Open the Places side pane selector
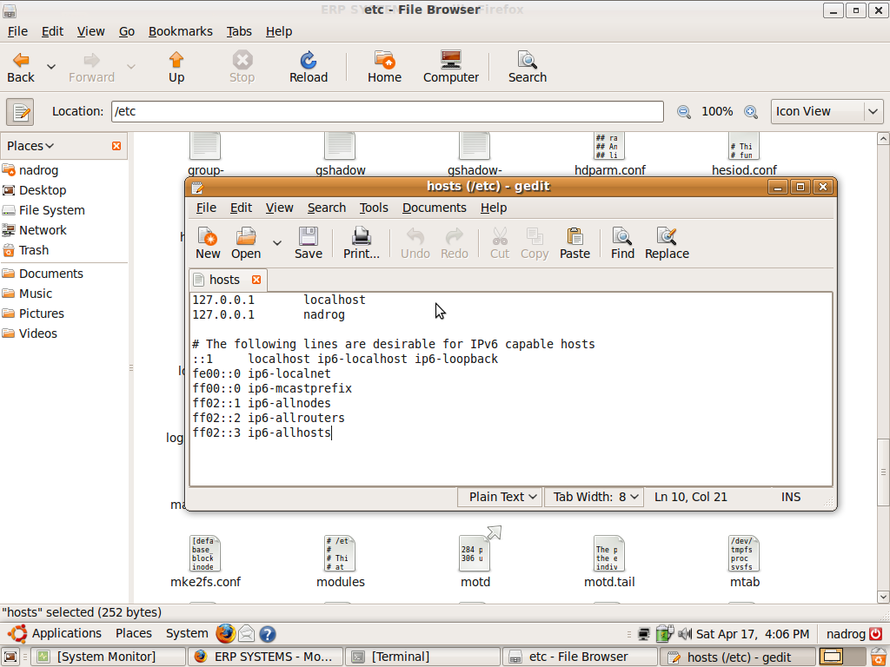 (30, 146)
